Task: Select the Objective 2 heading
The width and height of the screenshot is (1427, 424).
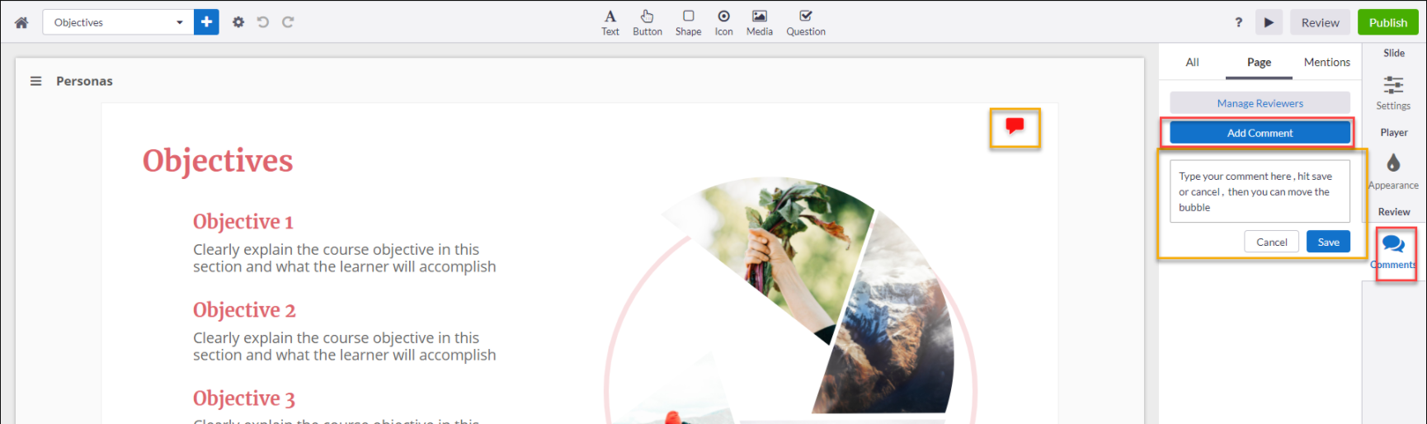Action: [x=244, y=310]
